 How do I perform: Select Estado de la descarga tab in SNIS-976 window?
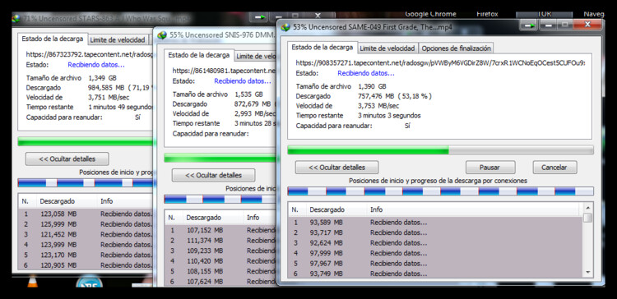pos(199,55)
